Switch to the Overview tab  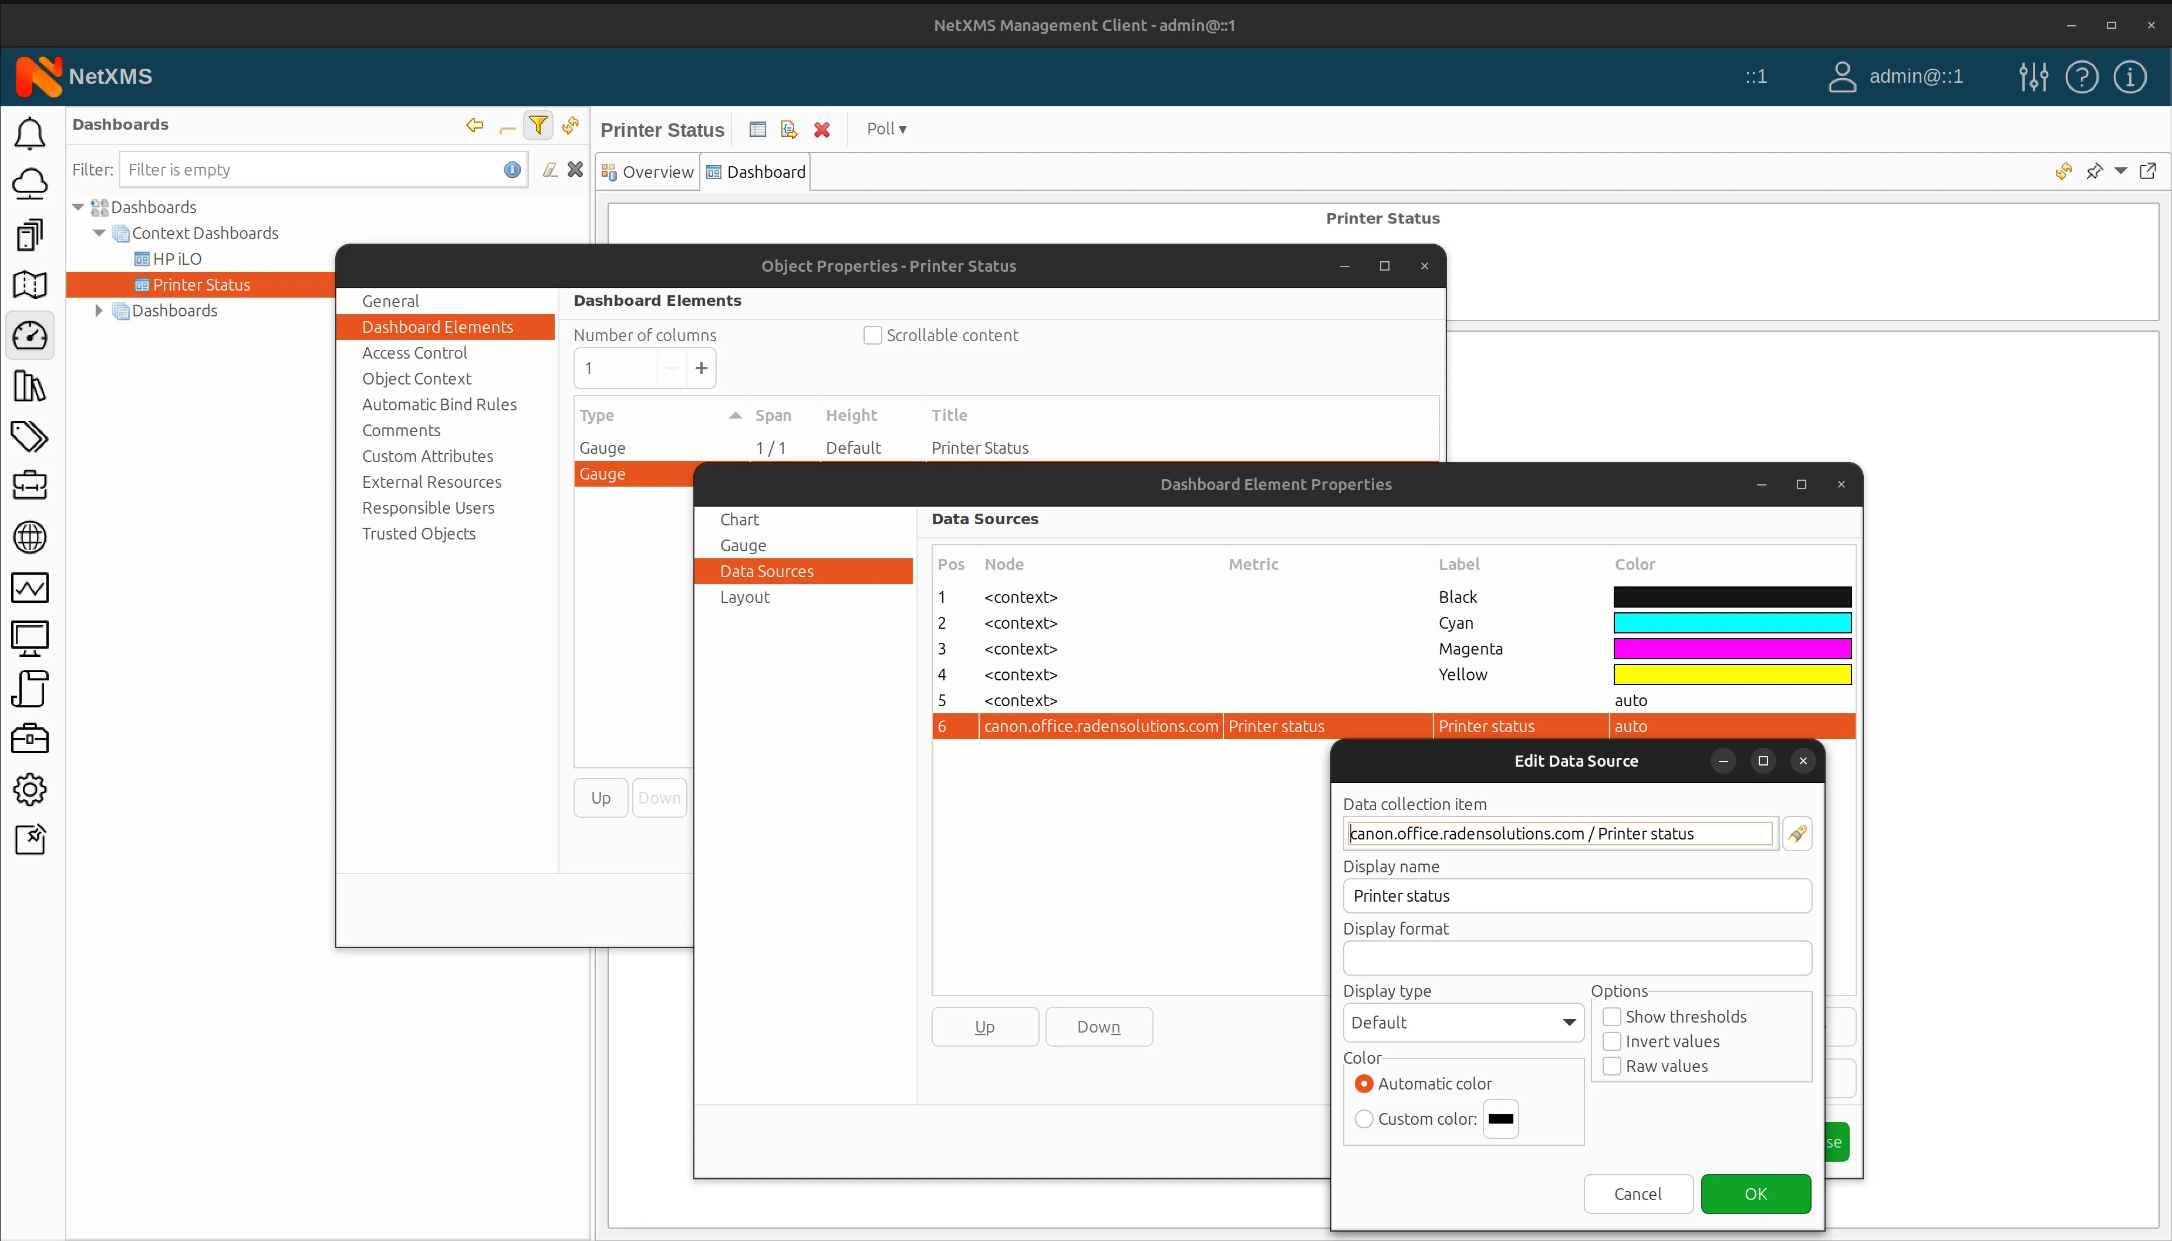[x=647, y=172]
